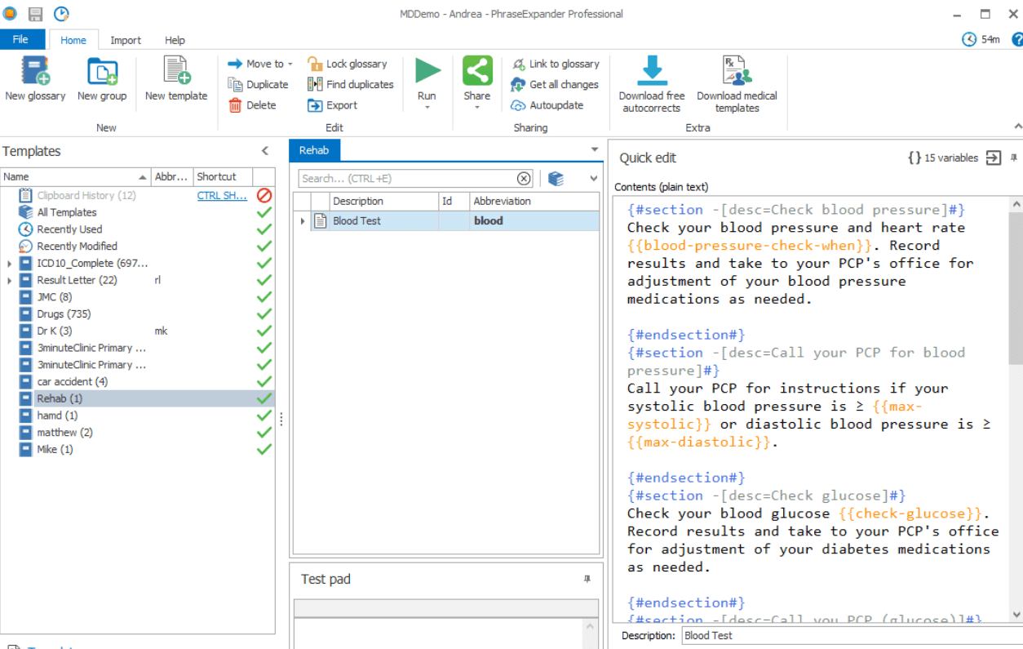Click the save icon in title bar

pos(35,14)
